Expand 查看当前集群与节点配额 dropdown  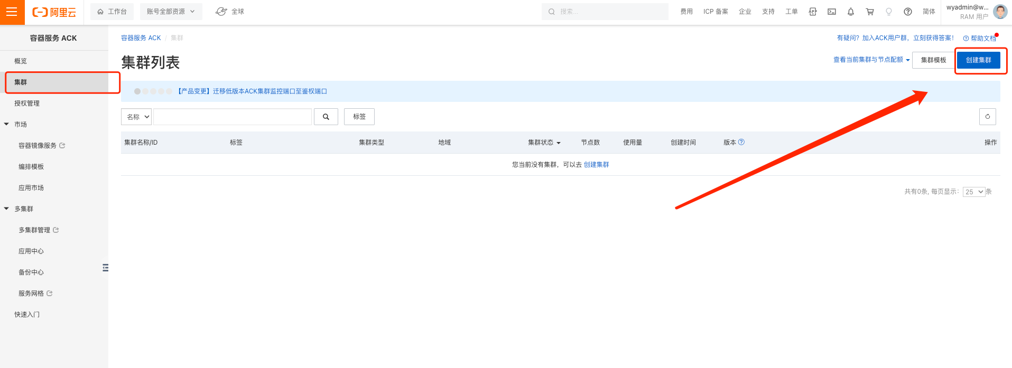(871, 60)
